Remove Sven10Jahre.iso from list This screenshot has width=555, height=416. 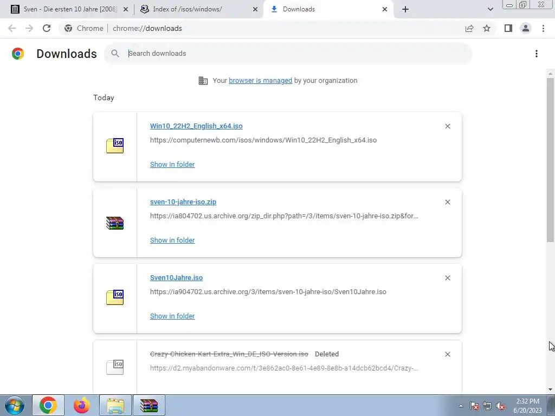(x=447, y=278)
